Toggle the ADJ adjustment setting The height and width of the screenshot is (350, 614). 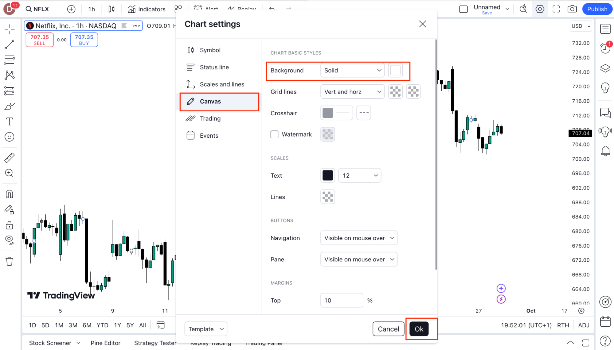pos(584,325)
